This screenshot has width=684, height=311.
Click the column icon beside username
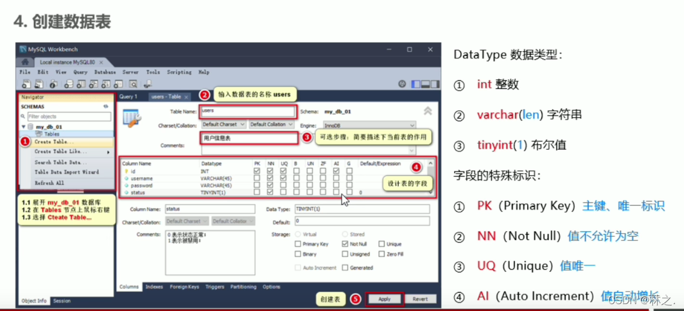[126, 178]
